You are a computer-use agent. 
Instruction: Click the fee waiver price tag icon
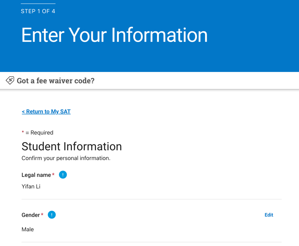point(10,80)
